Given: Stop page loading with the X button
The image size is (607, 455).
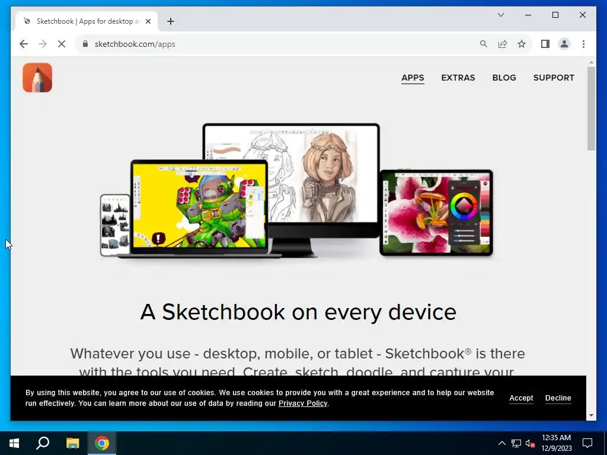Looking at the screenshot, I should point(62,44).
